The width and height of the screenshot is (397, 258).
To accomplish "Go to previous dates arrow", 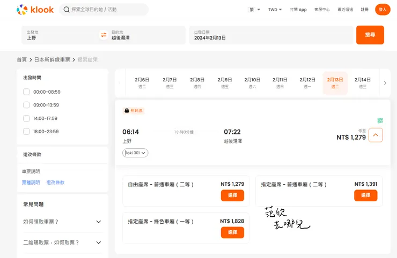I will click(x=120, y=83).
